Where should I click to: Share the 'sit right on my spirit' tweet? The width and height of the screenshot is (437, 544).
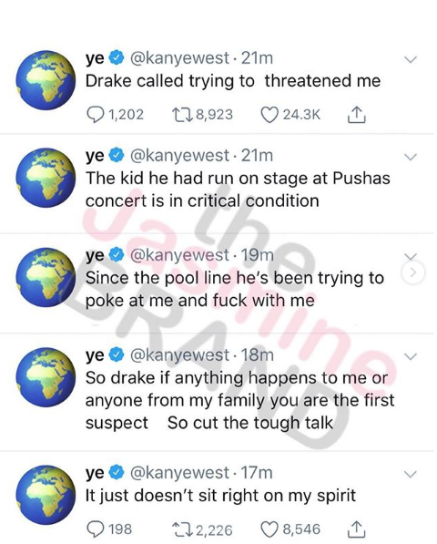click(x=356, y=529)
